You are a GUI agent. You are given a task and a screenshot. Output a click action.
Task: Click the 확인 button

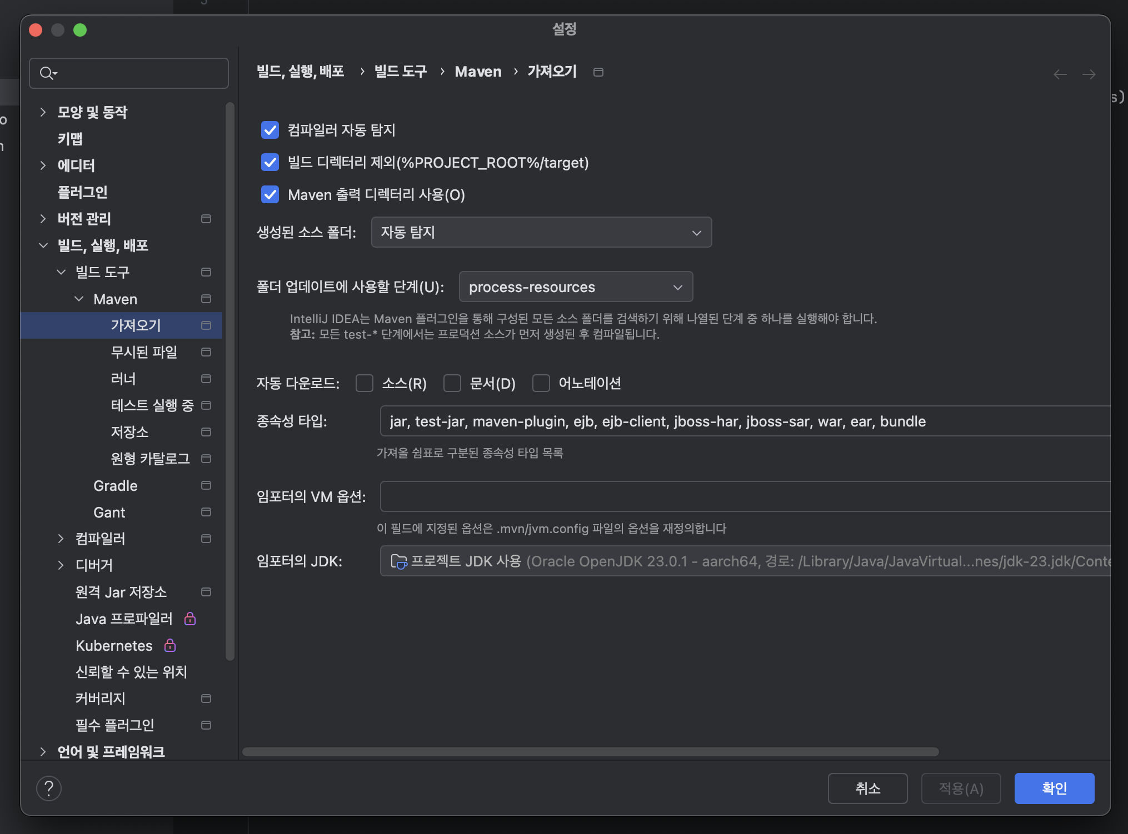click(x=1054, y=788)
